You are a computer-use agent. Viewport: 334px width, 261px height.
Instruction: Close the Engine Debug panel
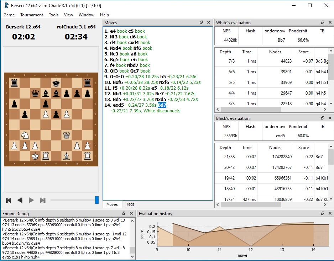(131, 213)
